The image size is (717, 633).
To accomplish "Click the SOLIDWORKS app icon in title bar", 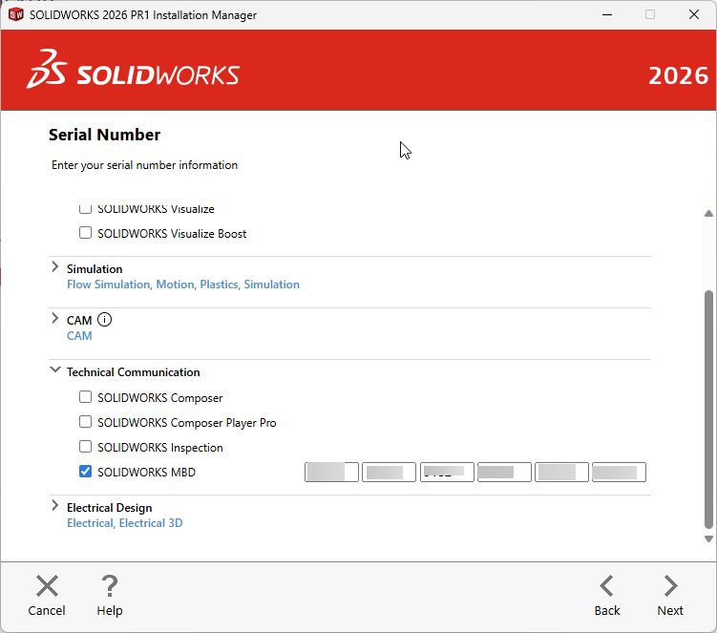I will 16,14.
